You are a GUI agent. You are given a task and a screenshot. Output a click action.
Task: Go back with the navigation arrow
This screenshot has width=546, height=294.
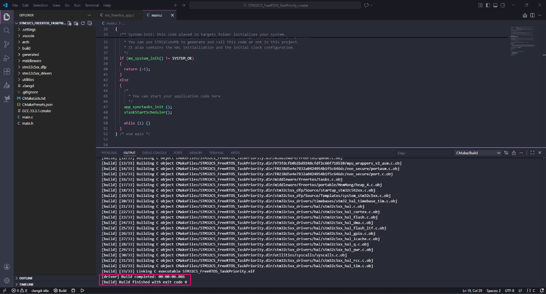click(x=176, y=5)
